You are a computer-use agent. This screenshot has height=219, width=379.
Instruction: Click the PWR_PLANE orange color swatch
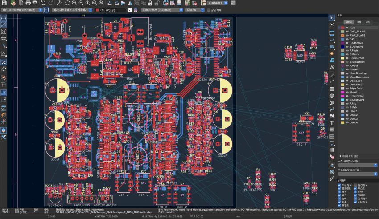342,35
